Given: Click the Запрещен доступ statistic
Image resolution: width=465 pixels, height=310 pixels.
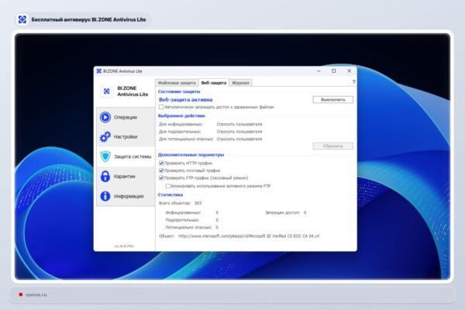Looking at the screenshot, I should point(285,212).
